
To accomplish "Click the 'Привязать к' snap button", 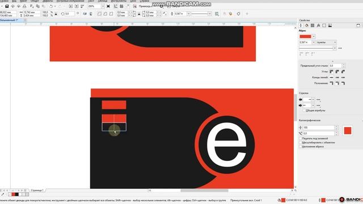I will pos(145,6).
